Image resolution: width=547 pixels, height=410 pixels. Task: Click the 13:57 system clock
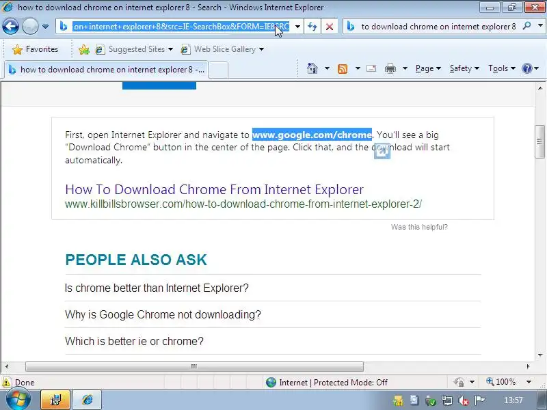click(513, 400)
